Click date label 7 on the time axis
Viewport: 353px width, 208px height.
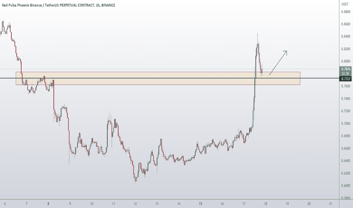tap(27, 204)
